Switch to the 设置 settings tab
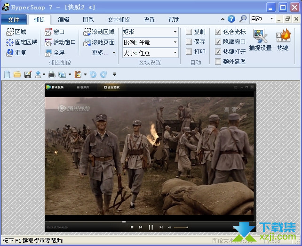Image resolution: width=302 pixels, height=246 pixels. [x=150, y=19]
